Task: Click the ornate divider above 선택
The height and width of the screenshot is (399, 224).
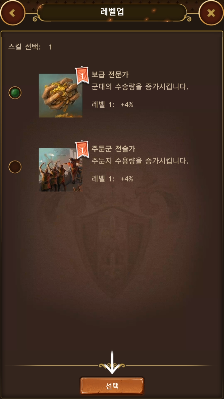Action: coord(112,366)
